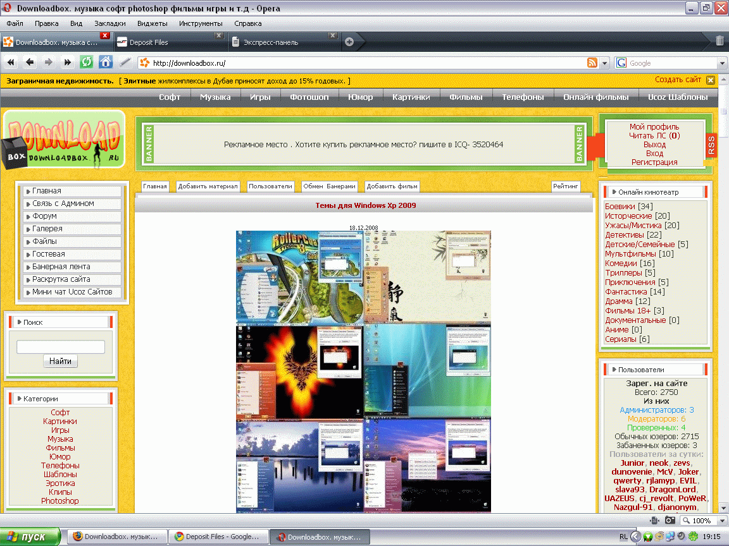The image size is (729, 546).
Task: Open the Фантастика movie category
Action: click(626, 292)
